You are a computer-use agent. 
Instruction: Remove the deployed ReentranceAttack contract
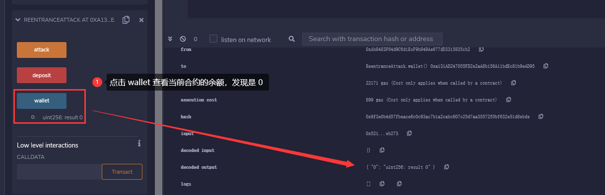pyautogui.click(x=141, y=20)
